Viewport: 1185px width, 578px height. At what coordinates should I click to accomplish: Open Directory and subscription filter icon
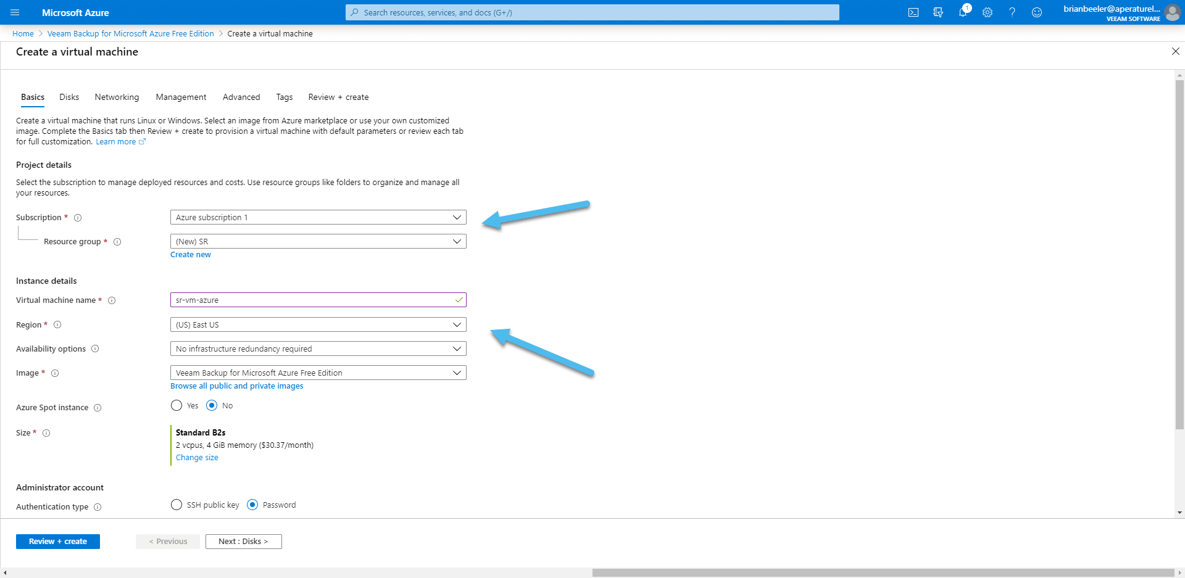(938, 12)
